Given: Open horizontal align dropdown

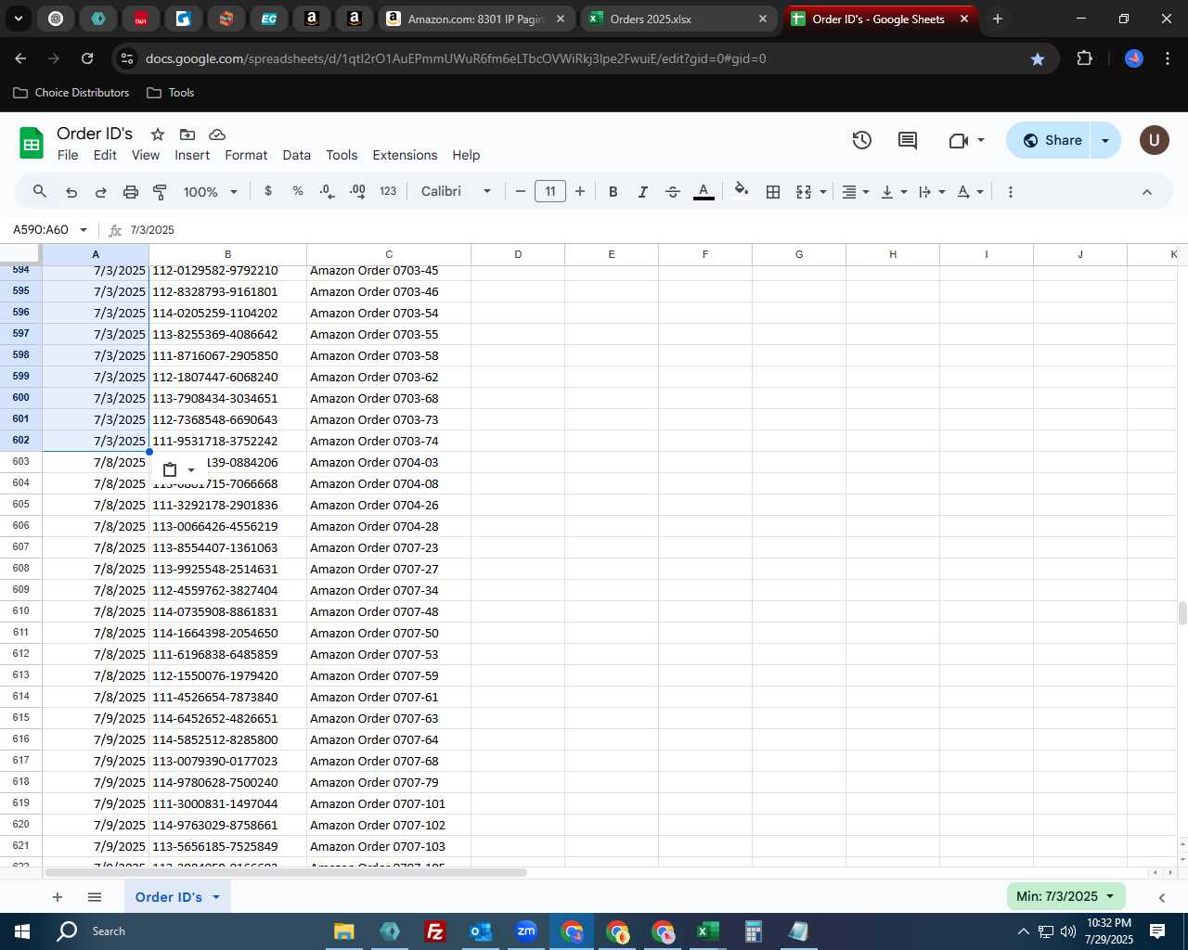Looking at the screenshot, I should (855, 191).
